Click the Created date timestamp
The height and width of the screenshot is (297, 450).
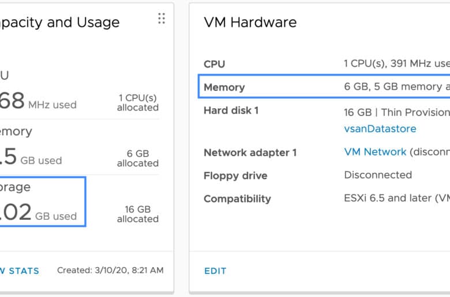pos(110,270)
